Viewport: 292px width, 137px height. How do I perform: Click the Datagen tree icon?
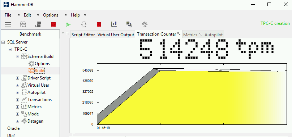tap(24, 121)
